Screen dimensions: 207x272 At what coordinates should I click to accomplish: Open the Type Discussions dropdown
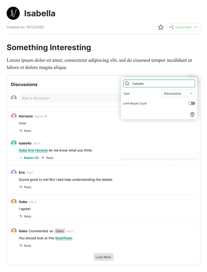(x=178, y=93)
